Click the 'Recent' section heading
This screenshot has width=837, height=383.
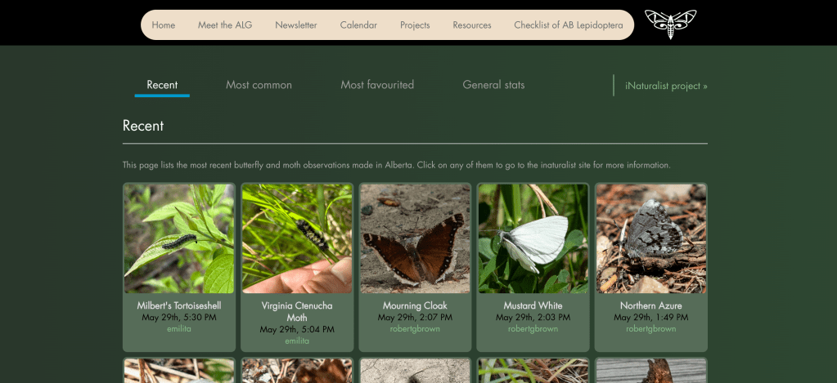point(143,127)
